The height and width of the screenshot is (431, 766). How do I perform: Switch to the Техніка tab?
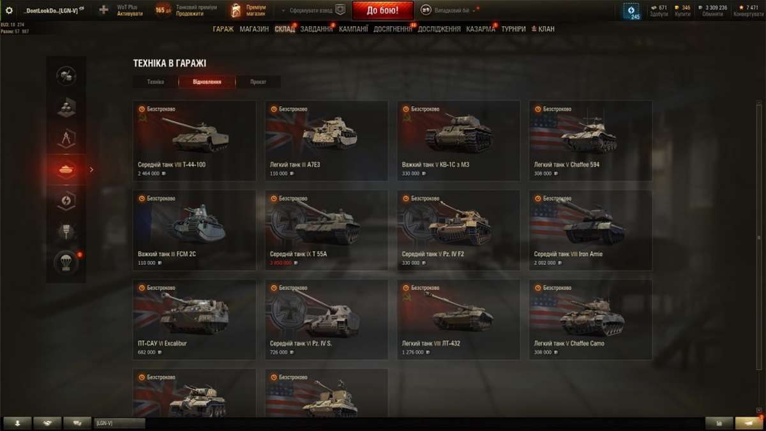[155, 82]
